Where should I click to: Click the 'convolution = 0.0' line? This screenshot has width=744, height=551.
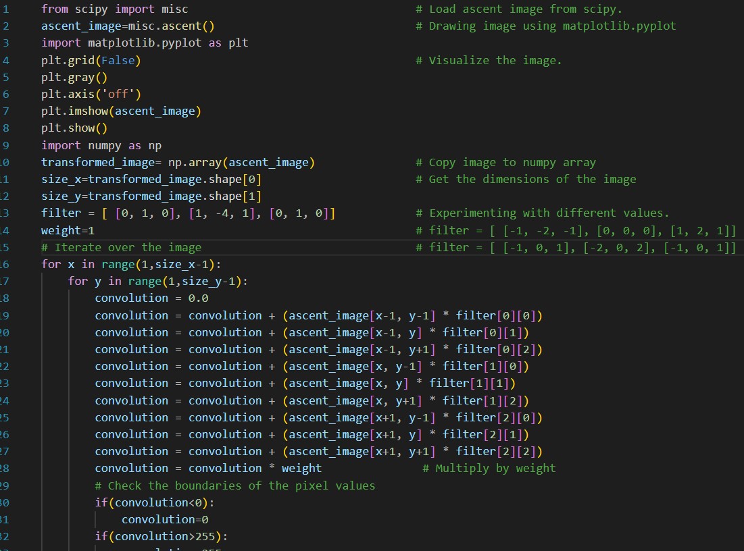(x=151, y=298)
